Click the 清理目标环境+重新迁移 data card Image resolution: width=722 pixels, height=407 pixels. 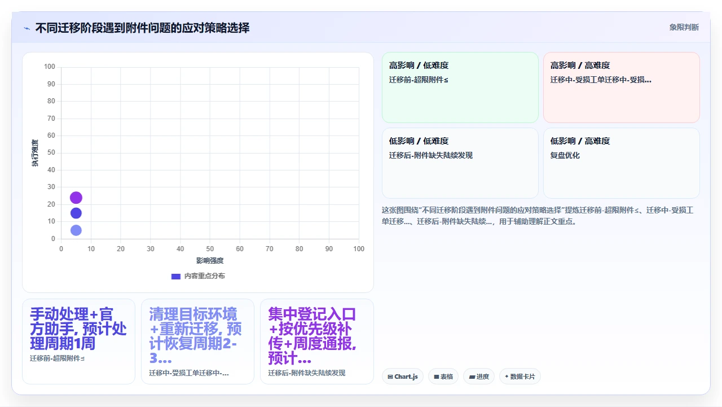[197, 342]
